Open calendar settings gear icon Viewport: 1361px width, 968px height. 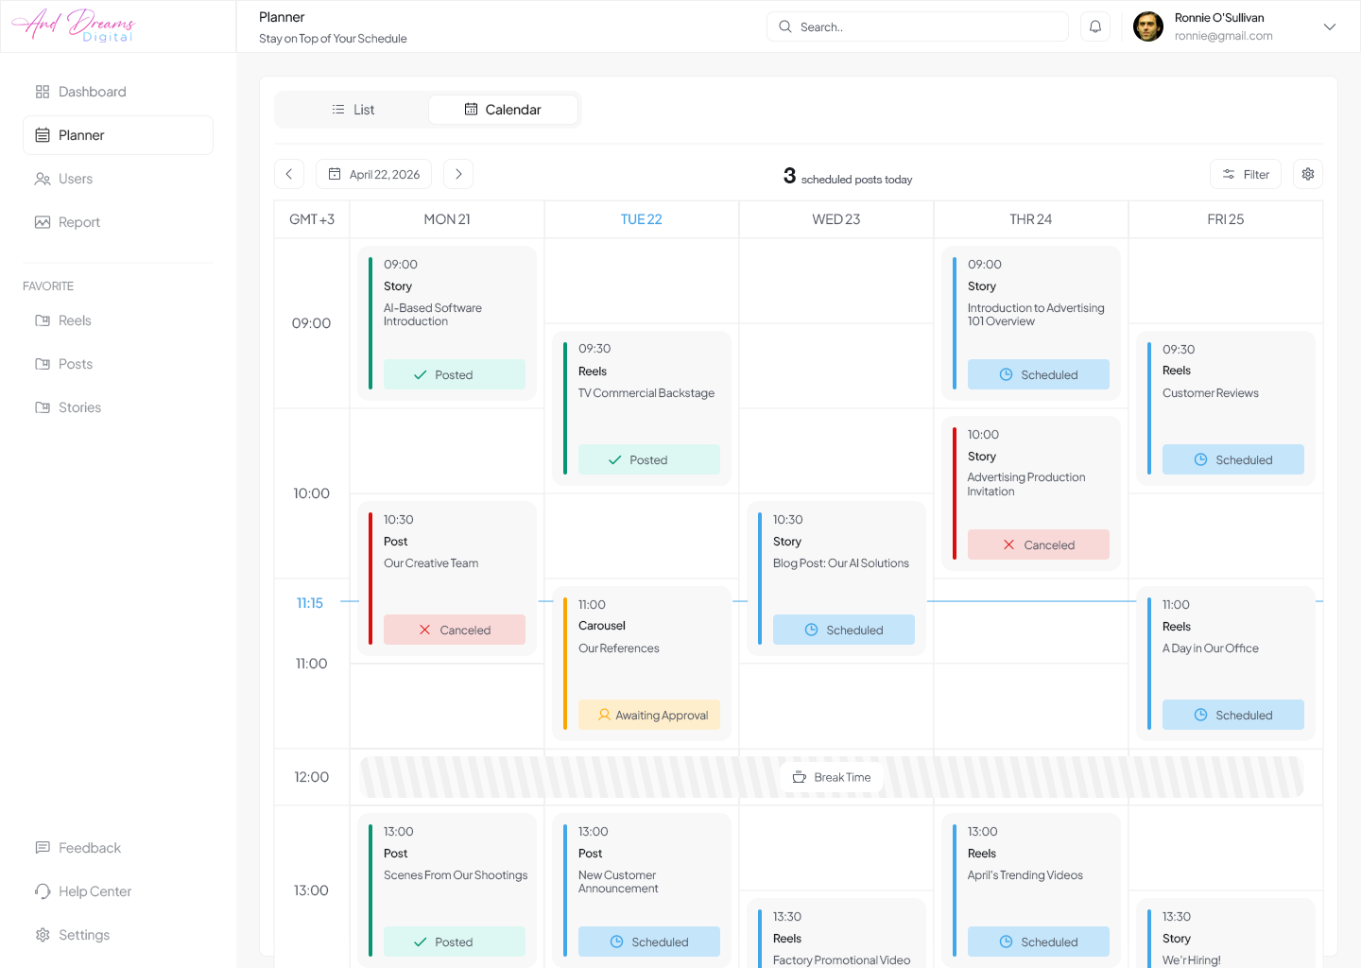1307,174
